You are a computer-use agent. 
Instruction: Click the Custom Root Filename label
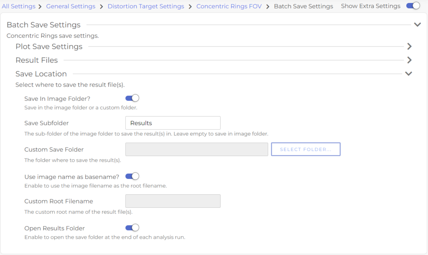coord(59,201)
